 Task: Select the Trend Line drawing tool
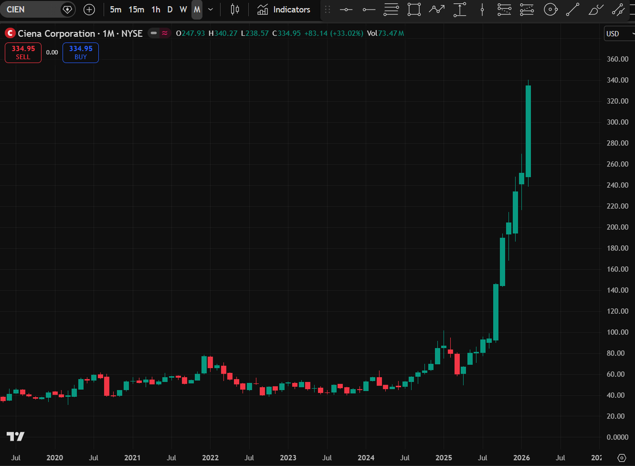coord(573,9)
